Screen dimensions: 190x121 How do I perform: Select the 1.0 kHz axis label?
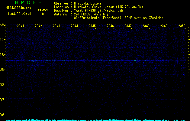point(3,54)
